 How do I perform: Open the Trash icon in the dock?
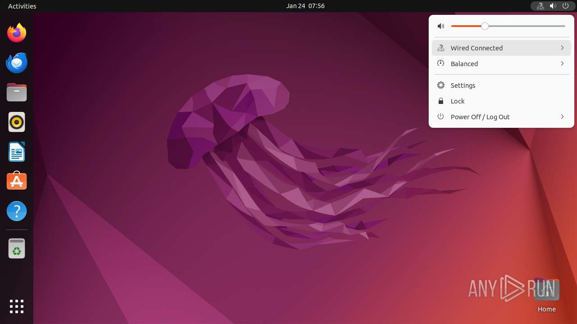click(17, 248)
